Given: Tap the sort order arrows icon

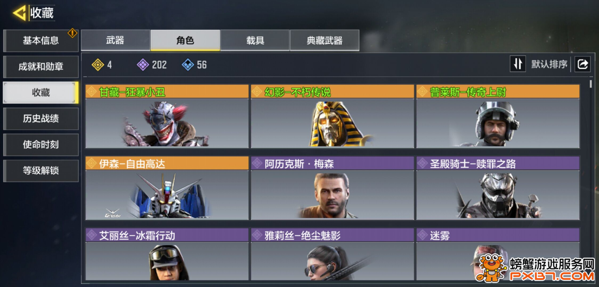Looking at the screenshot, I should tap(518, 64).
